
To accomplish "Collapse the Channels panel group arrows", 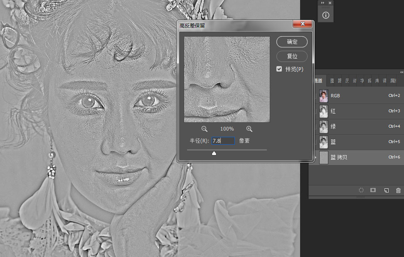I will click(x=402, y=72).
